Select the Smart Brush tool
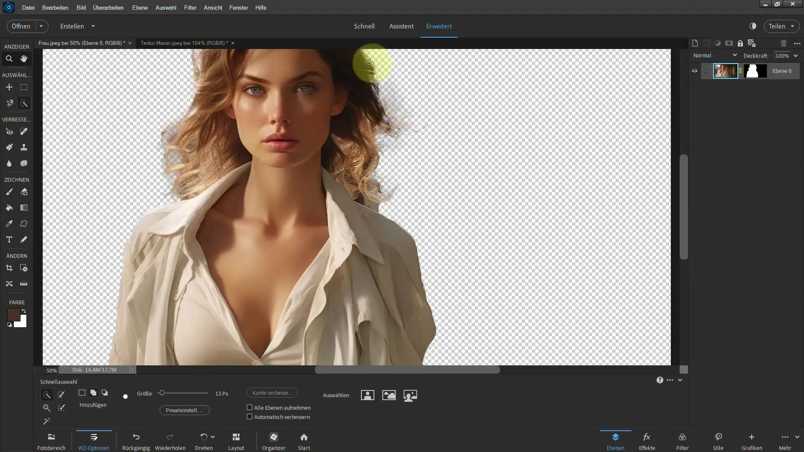The image size is (804, 452). (9, 147)
